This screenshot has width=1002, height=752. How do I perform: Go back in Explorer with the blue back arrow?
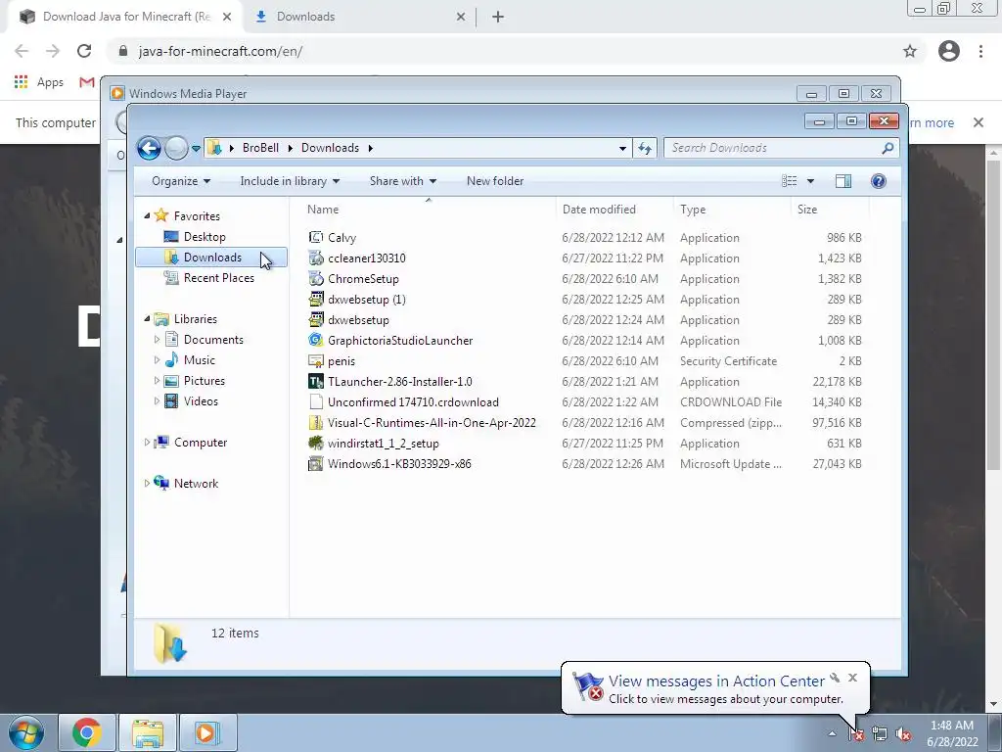pyautogui.click(x=149, y=149)
